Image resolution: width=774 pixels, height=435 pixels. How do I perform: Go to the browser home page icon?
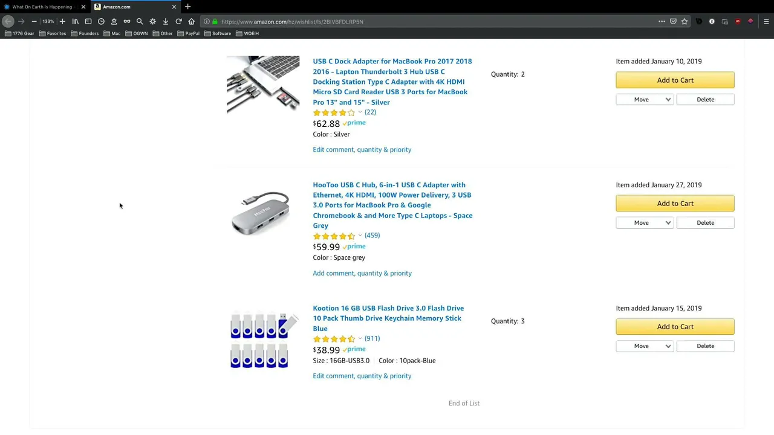click(x=192, y=21)
